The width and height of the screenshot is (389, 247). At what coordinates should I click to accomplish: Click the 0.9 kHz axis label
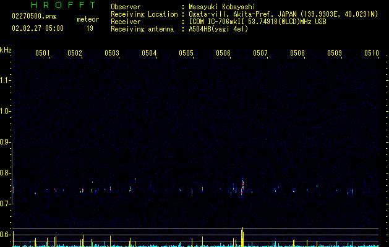pyautogui.click(x=5, y=142)
